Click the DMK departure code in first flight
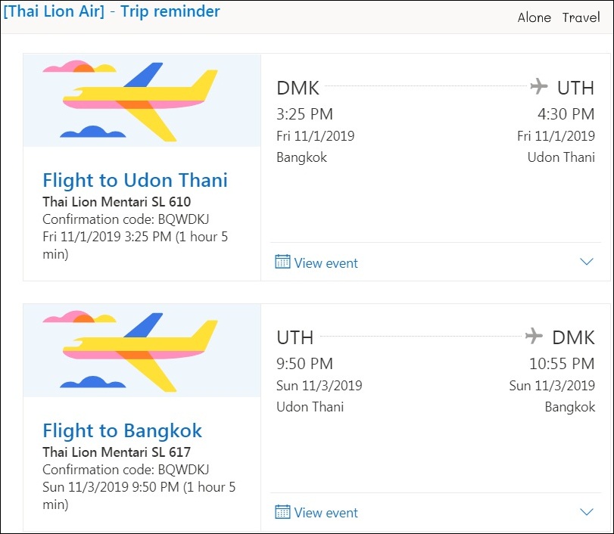The image size is (614, 534). (x=298, y=88)
